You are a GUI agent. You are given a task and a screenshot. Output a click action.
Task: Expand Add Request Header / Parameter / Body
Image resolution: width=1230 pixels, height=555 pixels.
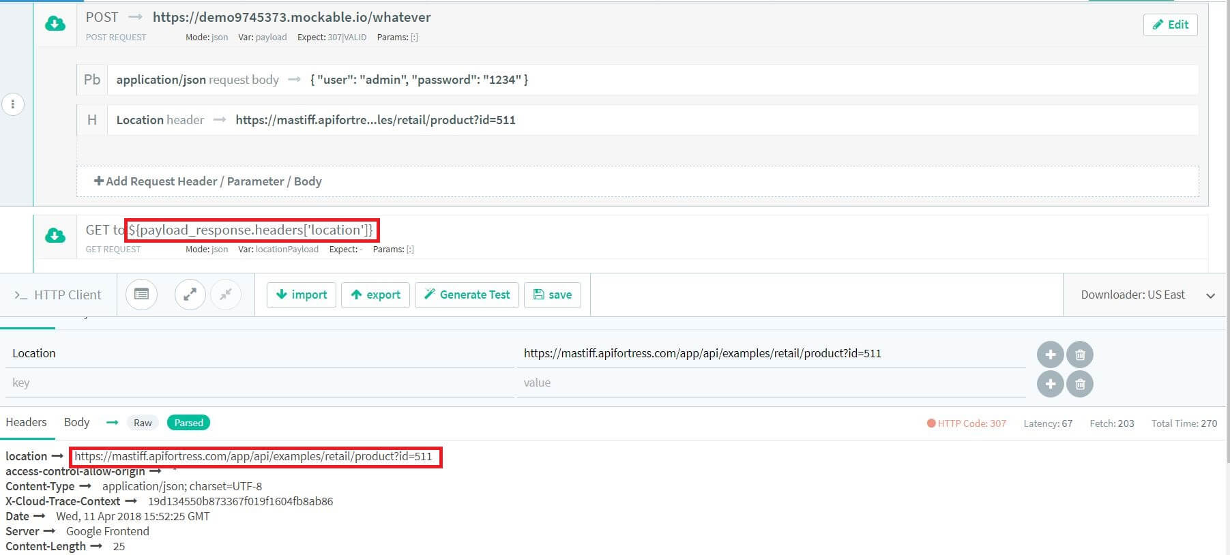[x=207, y=181]
